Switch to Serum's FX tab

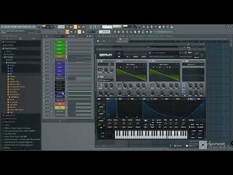coord(127,56)
